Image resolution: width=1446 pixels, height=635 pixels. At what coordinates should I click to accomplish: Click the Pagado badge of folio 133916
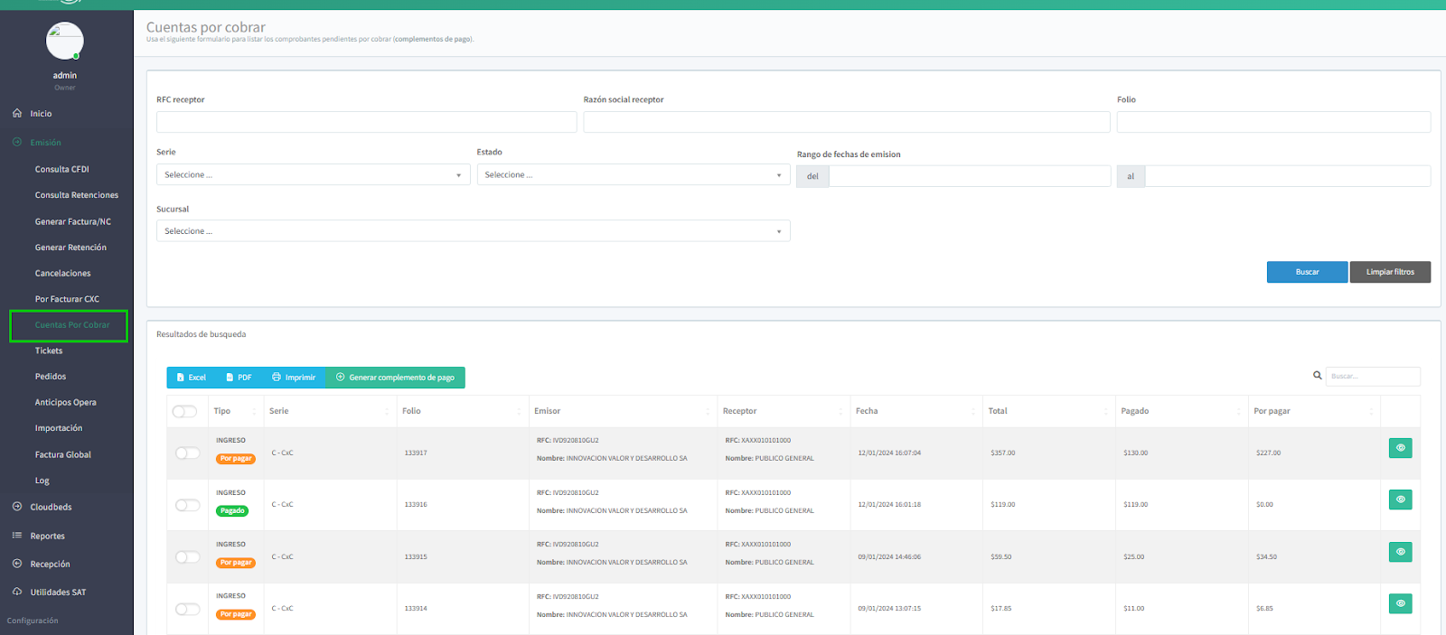pyautogui.click(x=232, y=511)
